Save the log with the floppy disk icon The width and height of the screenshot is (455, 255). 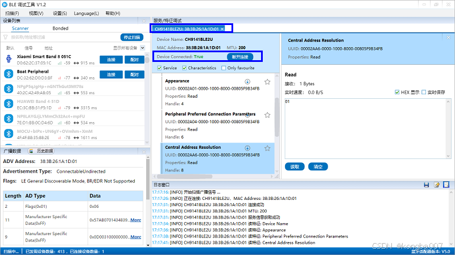(427, 185)
